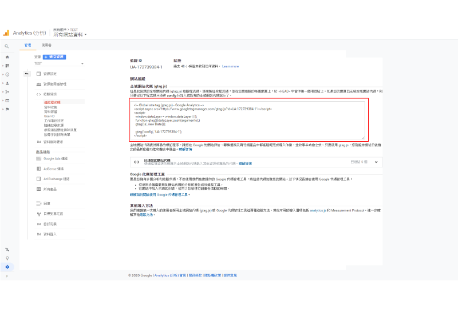Open 隱私權政策 privacy policy footer link

coord(212,275)
